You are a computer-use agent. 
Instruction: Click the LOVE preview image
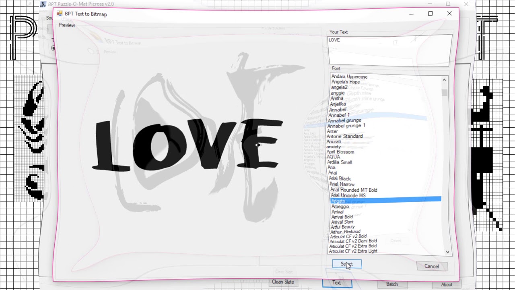pyautogui.click(x=187, y=144)
